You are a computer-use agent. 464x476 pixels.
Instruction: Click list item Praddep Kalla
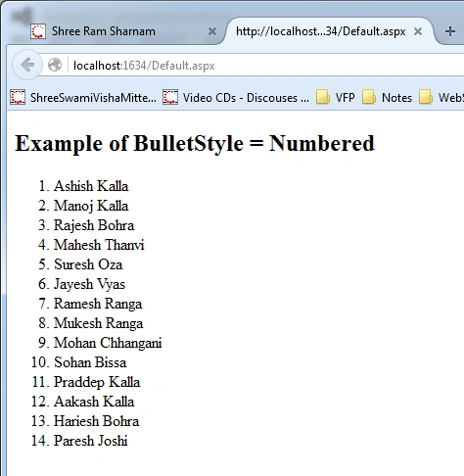[97, 382]
